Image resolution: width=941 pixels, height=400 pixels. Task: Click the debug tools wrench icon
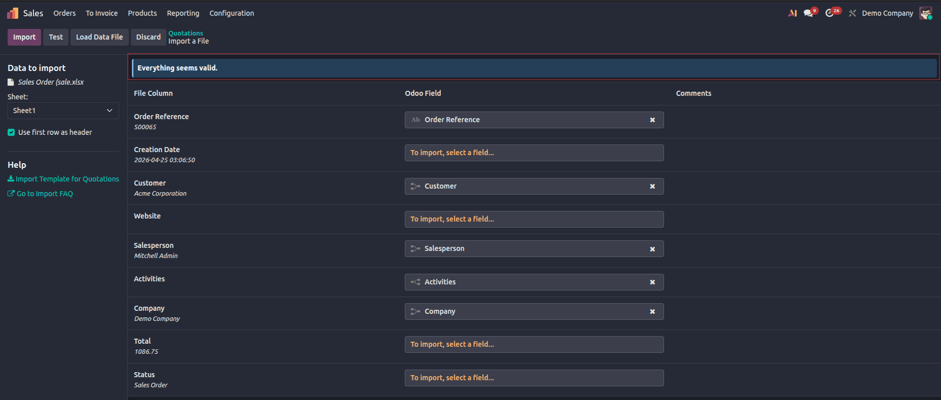(852, 13)
